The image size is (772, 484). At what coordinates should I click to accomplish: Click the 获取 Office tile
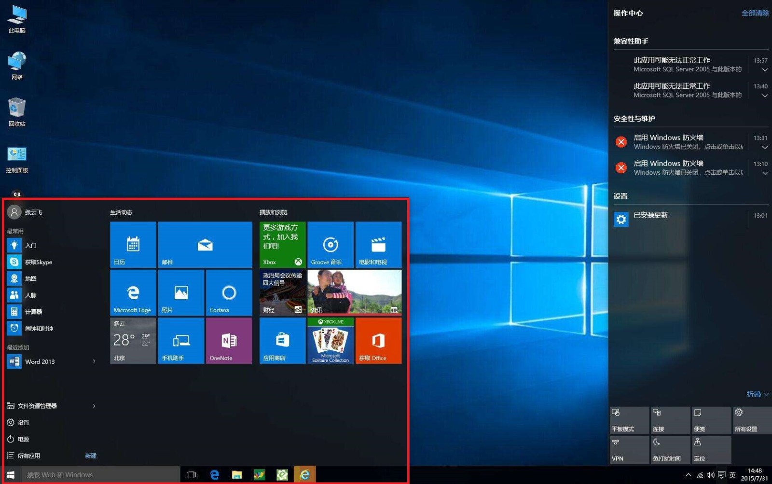coord(378,340)
